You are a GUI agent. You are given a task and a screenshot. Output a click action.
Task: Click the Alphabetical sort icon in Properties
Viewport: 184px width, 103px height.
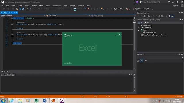[x=142, y=61]
